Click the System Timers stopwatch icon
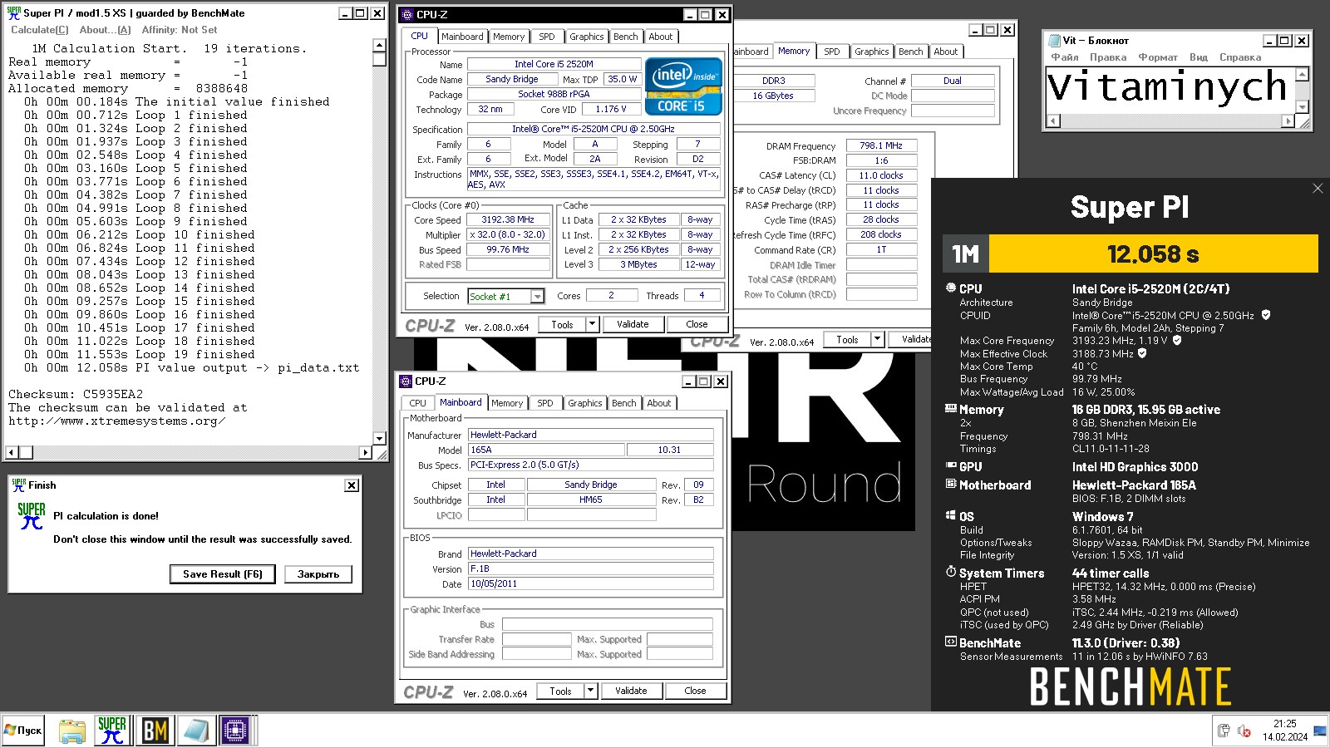The image size is (1330, 748). [x=950, y=572]
